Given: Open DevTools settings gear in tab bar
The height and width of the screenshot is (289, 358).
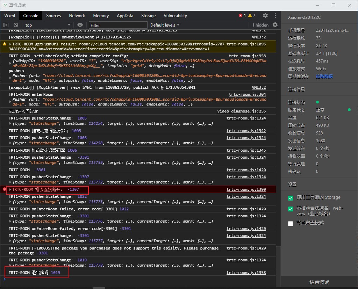Looking at the screenshot, I should (x=265, y=15).
